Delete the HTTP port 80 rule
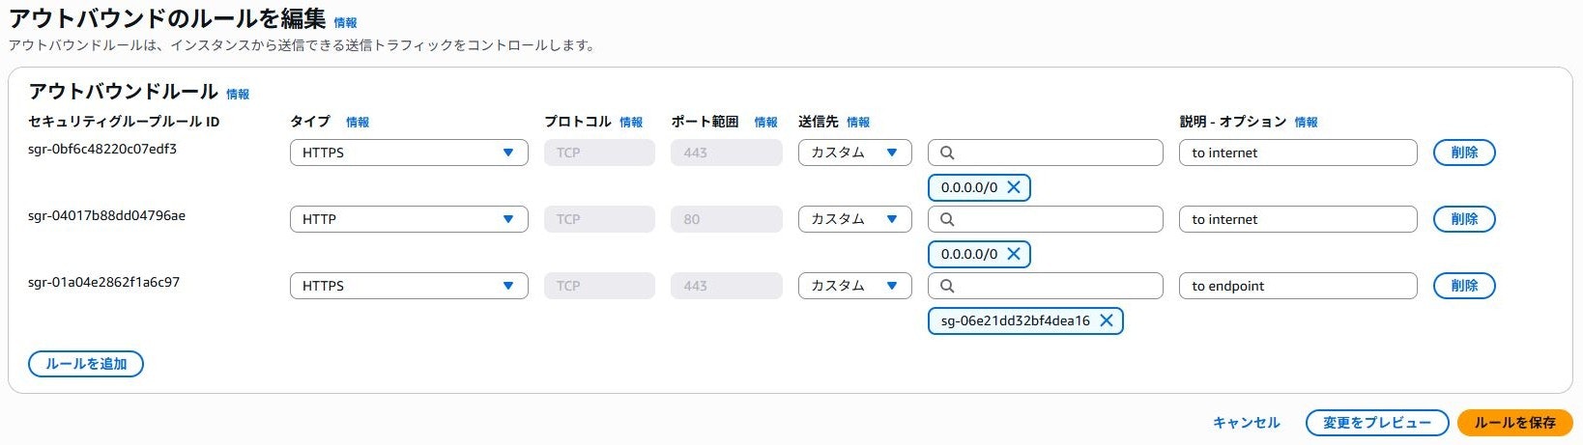The height and width of the screenshot is (445, 1583). click(1464, 219)
